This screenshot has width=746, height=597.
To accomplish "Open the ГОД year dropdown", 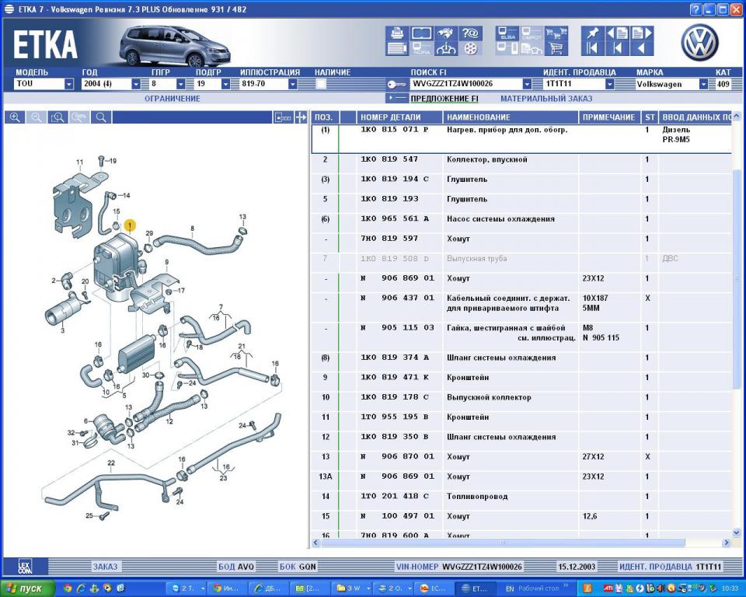I will tap(135, 84).
